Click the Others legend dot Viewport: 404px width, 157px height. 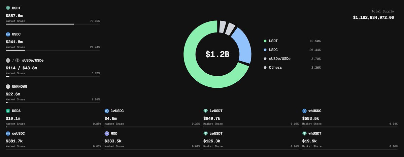tap(265, 68)
